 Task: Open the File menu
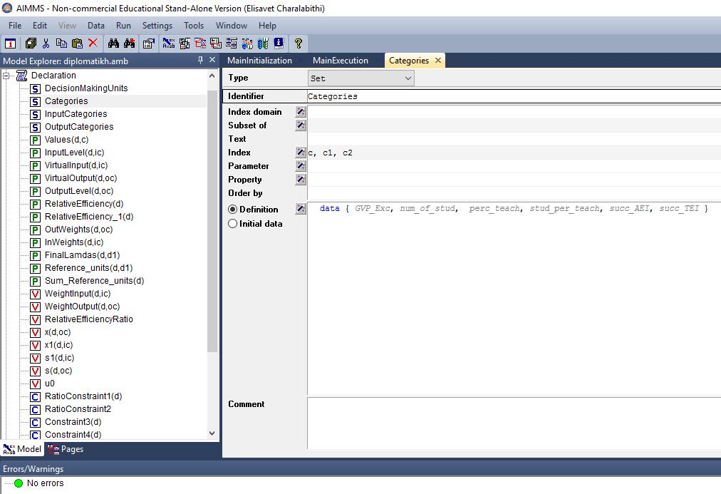tap(15, 25)
